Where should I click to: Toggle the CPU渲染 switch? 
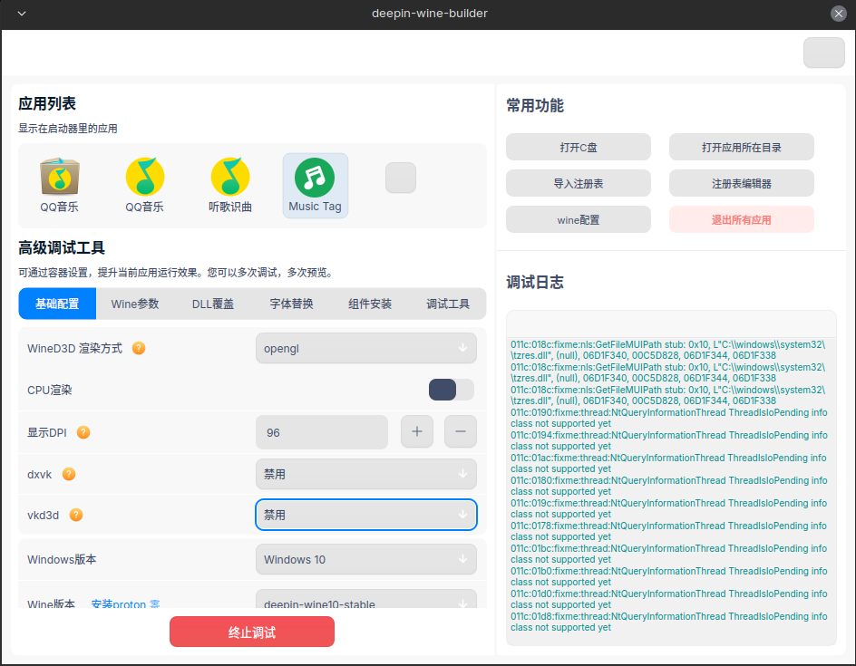[451, 390]
